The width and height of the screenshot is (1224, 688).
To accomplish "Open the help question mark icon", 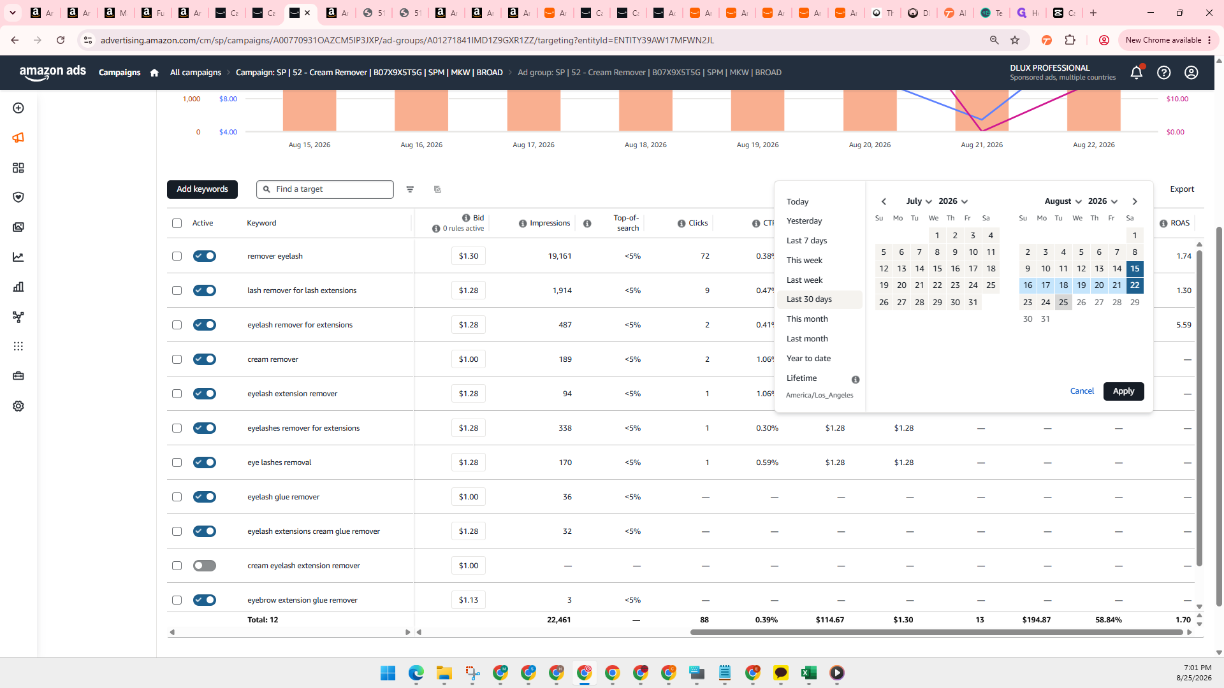I will 1164,73.
